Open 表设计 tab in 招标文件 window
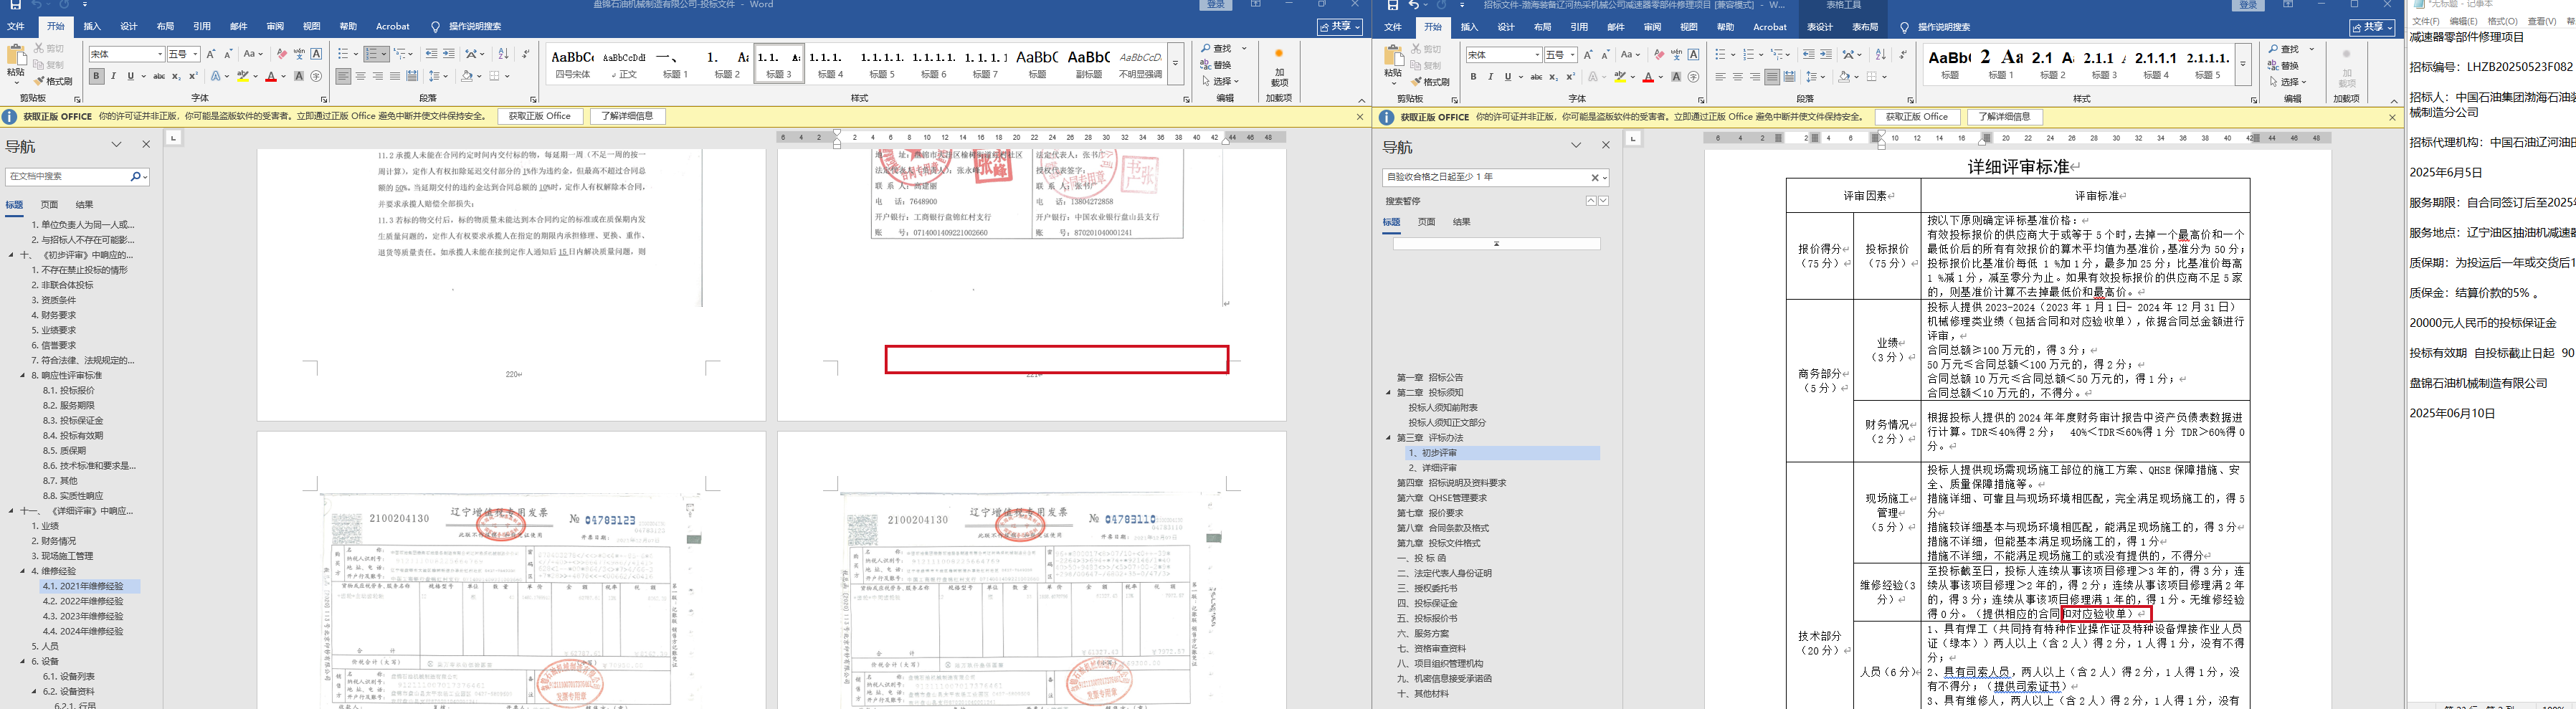Viewport: 2576px width, 709px height. [1821, 27]
